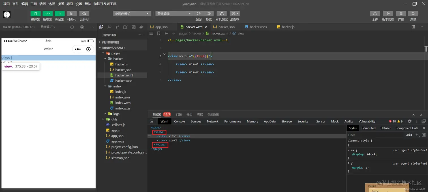Open the 问题 (problems) panel tab

179,114
